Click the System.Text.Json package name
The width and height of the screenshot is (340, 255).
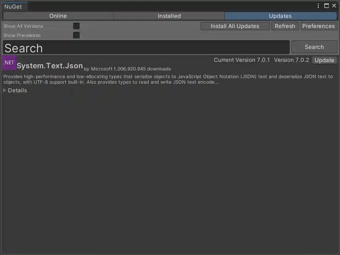click(x=50, y=66)
